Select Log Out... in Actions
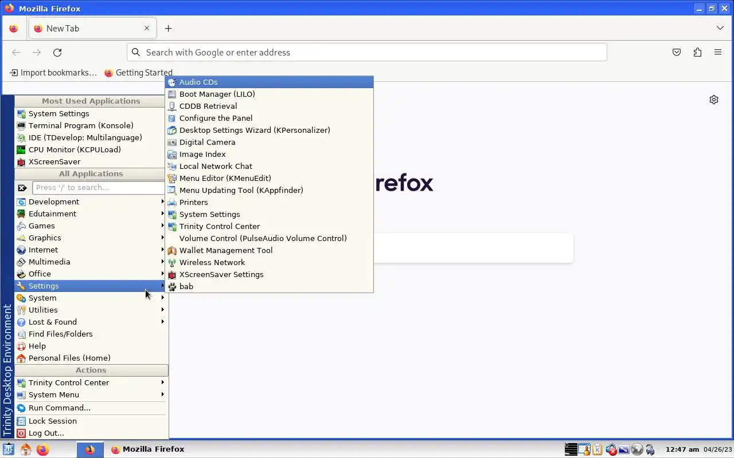This screenshot has height=458, width=734. 91,433
